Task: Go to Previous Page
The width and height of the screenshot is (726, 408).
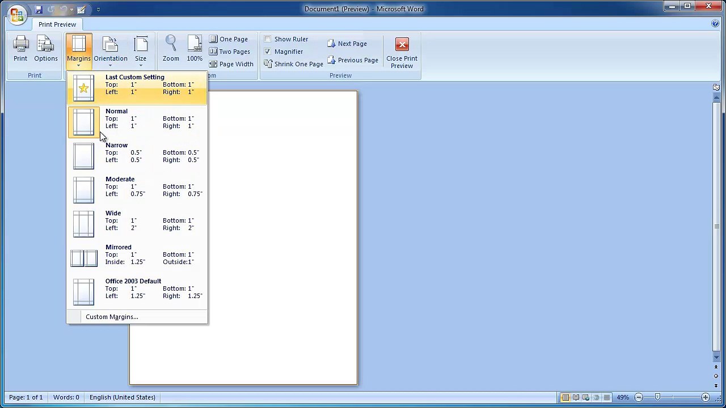Action: click(353, 60)
